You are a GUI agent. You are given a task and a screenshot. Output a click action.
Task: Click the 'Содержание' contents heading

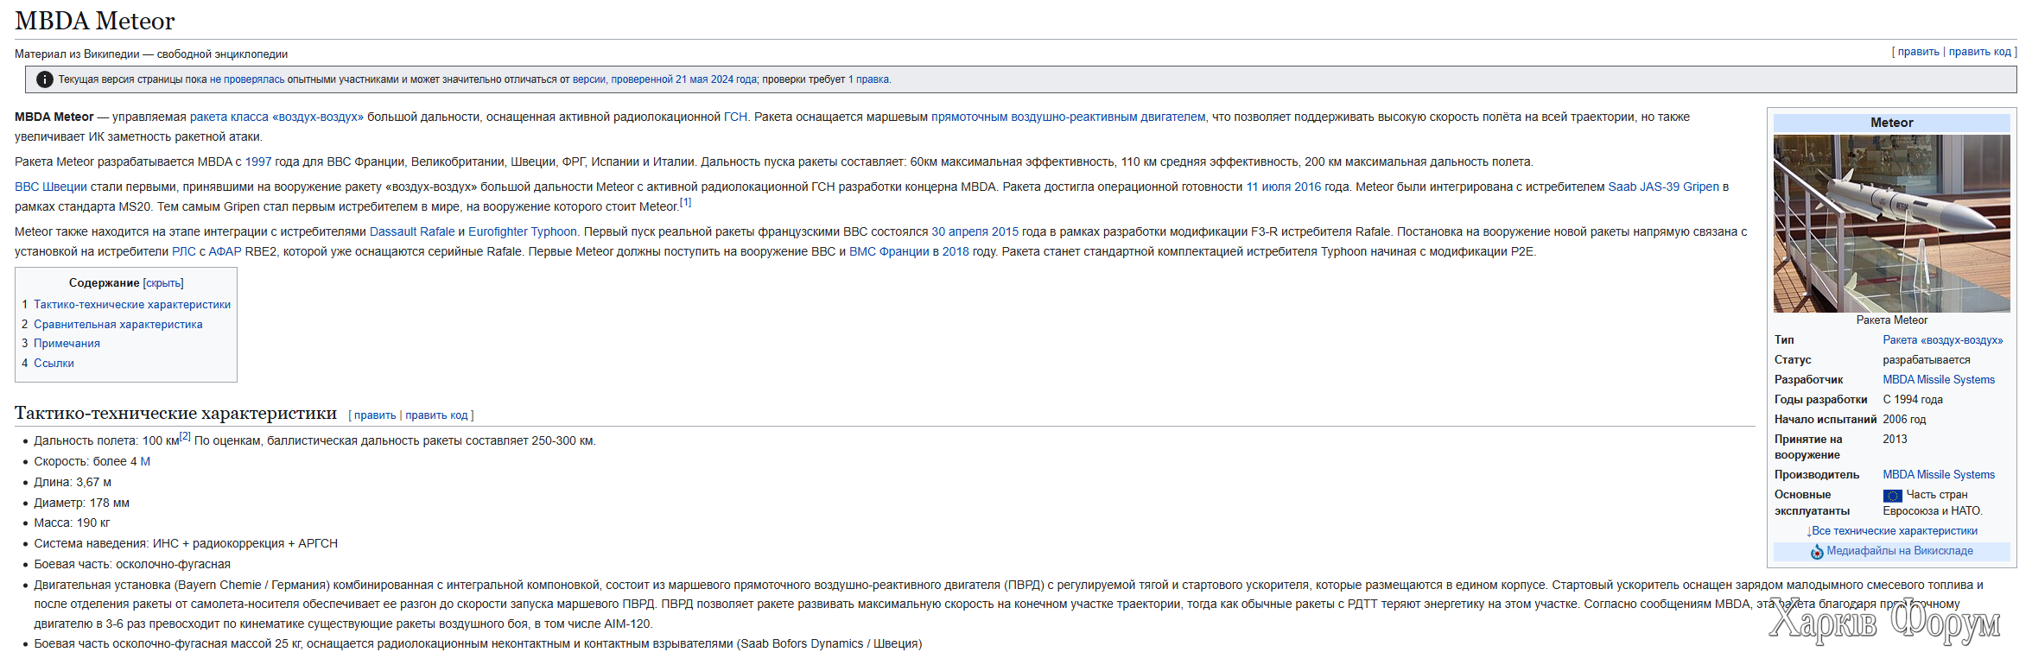pos(104,283)
